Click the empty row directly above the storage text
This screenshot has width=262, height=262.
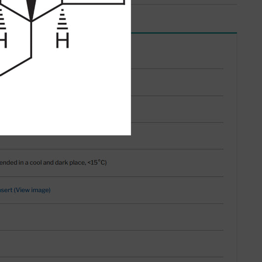click(x=112, y=143)
